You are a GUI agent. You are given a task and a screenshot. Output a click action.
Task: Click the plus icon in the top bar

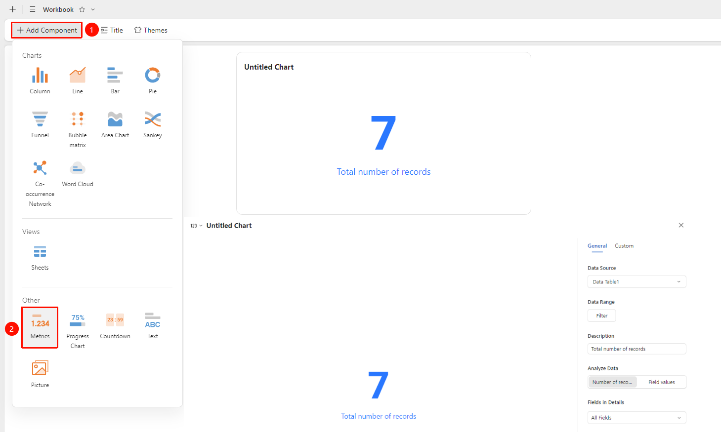tap(13, 9)
